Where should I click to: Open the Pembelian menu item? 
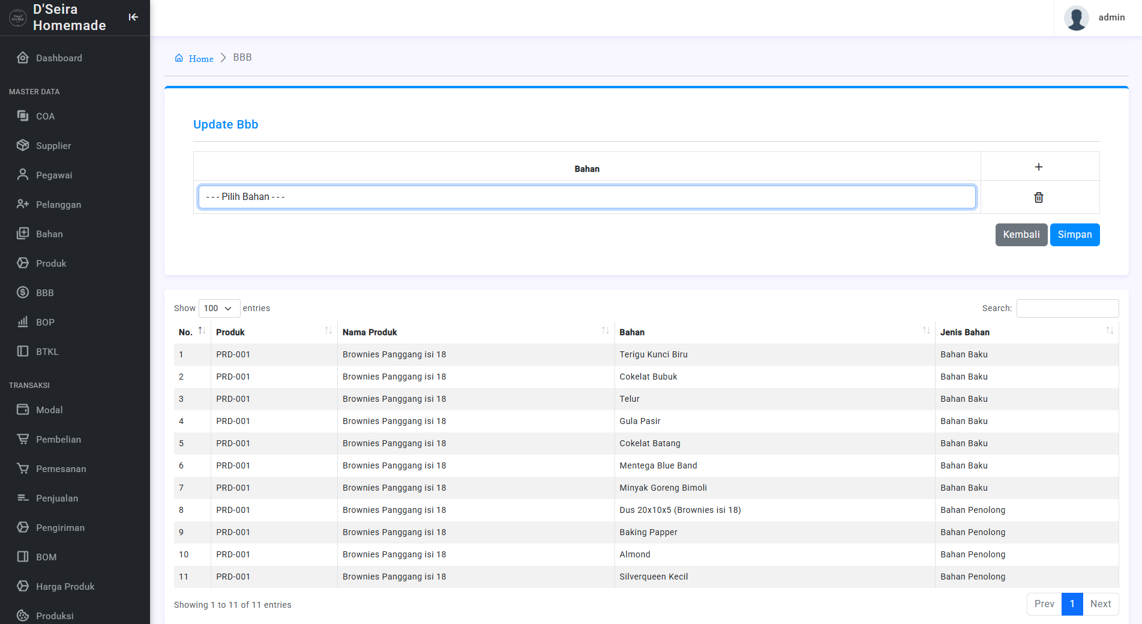(58, 439)
